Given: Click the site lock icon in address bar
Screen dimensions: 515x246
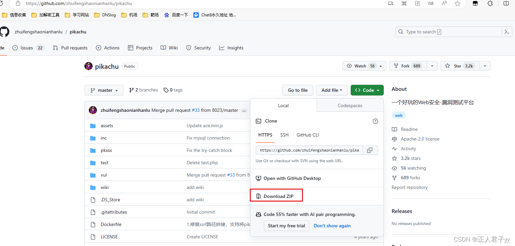Looking at the screenshot, I should (18, 3).
